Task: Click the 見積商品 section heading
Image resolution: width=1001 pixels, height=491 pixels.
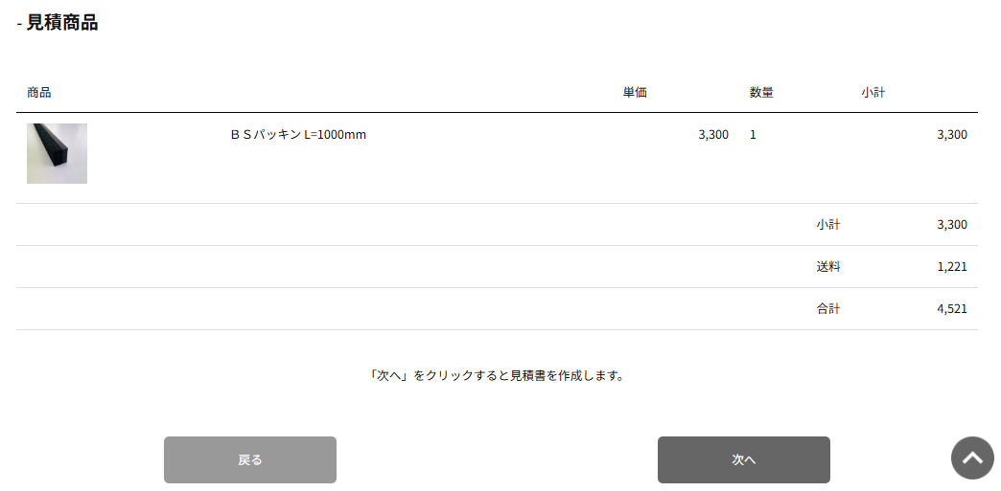Action: [x=61, y=23]
